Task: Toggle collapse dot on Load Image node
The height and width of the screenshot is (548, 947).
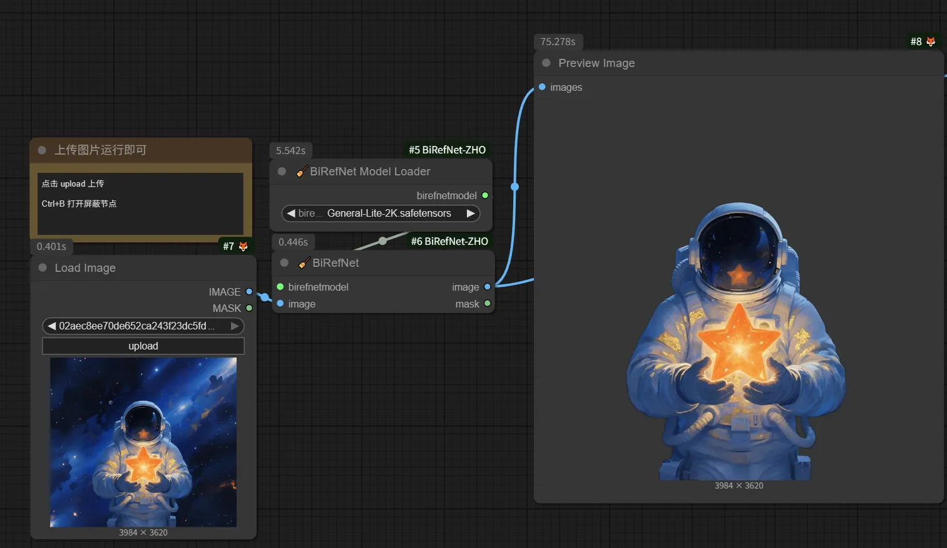Action: tap(43, 267)
